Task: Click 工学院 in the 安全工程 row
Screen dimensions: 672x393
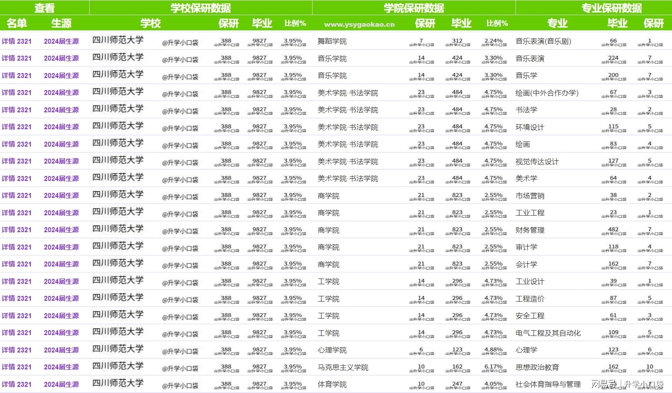Action: click(329, 316)
